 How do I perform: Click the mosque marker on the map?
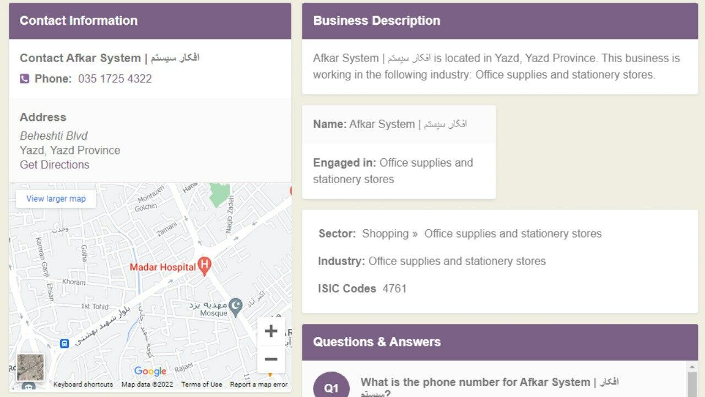coord(236,307)
